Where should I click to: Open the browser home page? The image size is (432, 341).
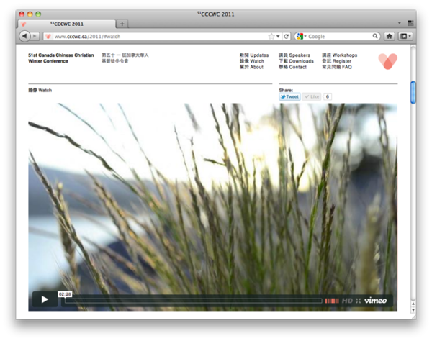pyautogui.click(x=390, y=36)
